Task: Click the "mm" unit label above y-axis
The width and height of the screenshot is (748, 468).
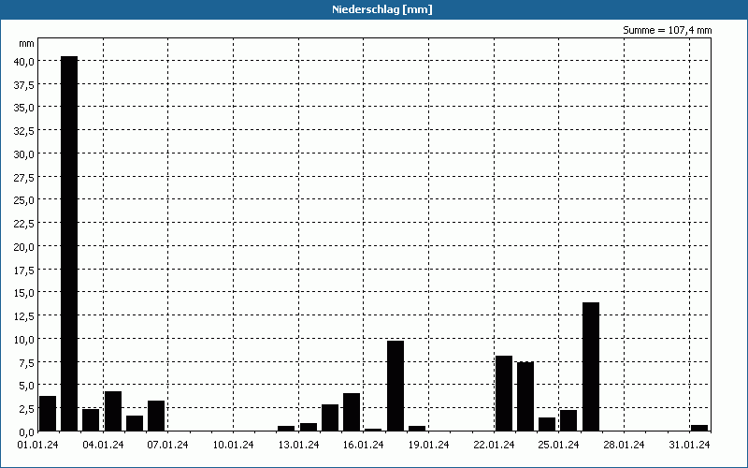Action: pyautogui.click(x=27, y=44)
